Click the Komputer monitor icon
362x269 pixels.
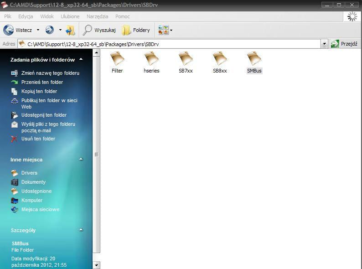pos(14,201)
